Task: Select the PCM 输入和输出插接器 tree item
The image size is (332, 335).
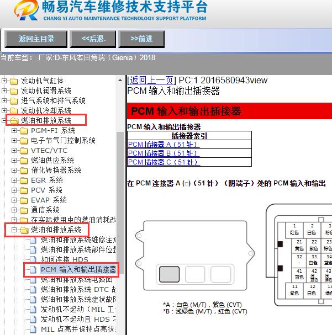Action: [x=78, y=270]
